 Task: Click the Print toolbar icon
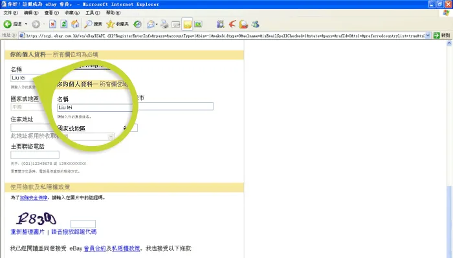[164, 24]
